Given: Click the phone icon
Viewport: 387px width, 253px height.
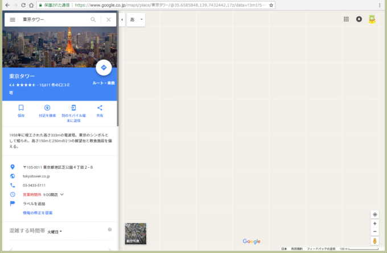Looking at the screenshot, I should [x=13, y=185].
